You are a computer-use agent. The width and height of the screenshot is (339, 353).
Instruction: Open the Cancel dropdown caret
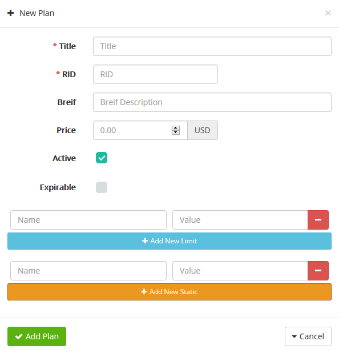[x=294, y=336]
